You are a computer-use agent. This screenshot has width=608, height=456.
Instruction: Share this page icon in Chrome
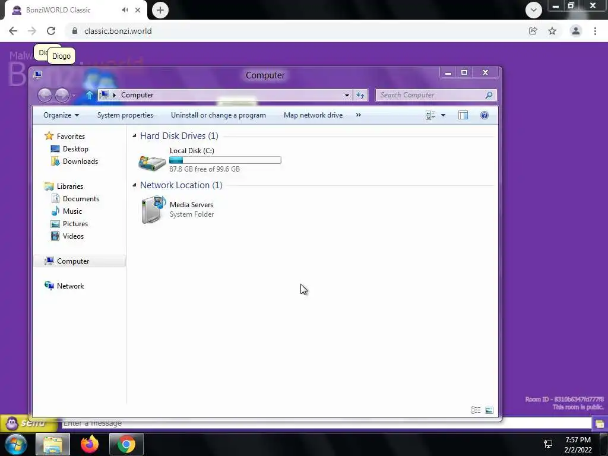533,31
